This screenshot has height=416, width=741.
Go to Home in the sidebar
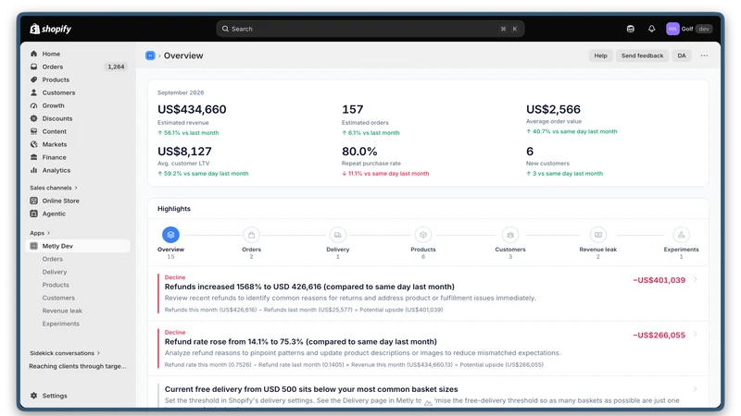click(51, 54)
